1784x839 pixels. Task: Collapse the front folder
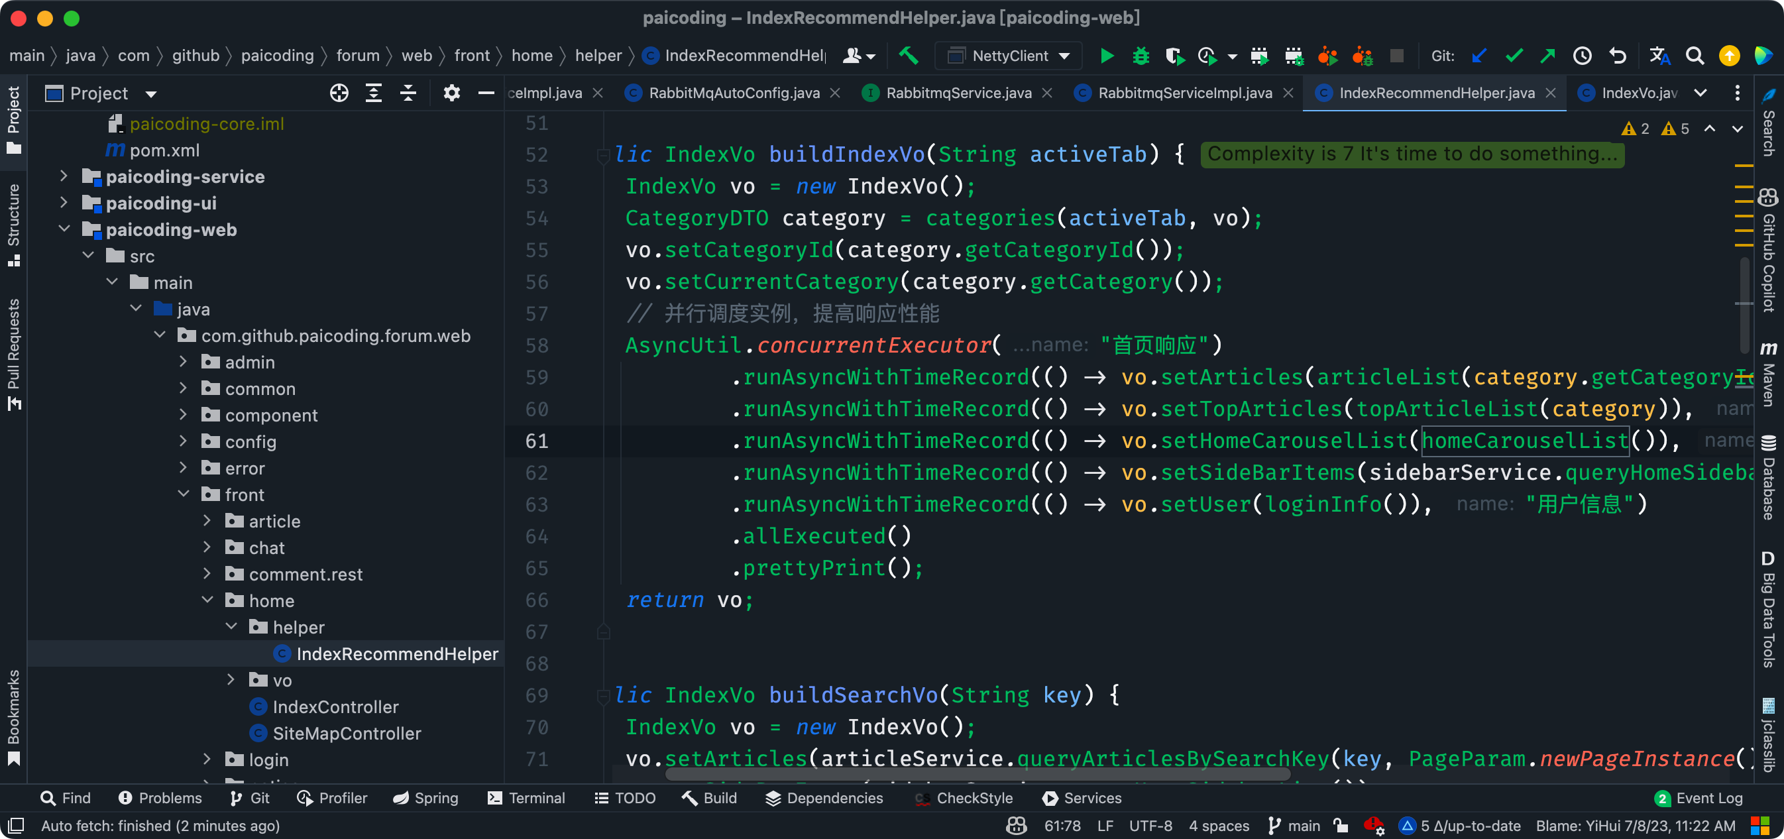(x=184, y=494)
